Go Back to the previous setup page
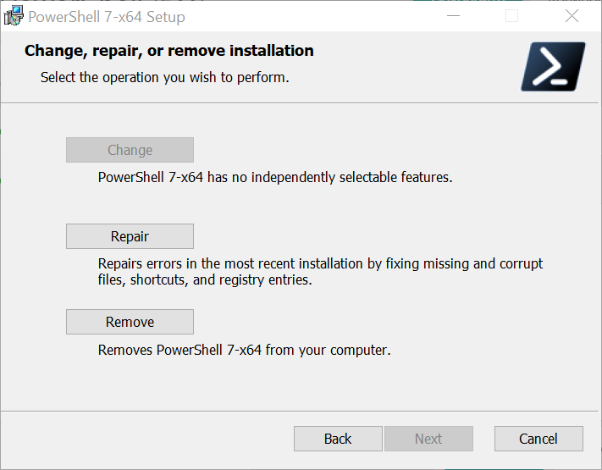602x470 pixels. (338, 439)
